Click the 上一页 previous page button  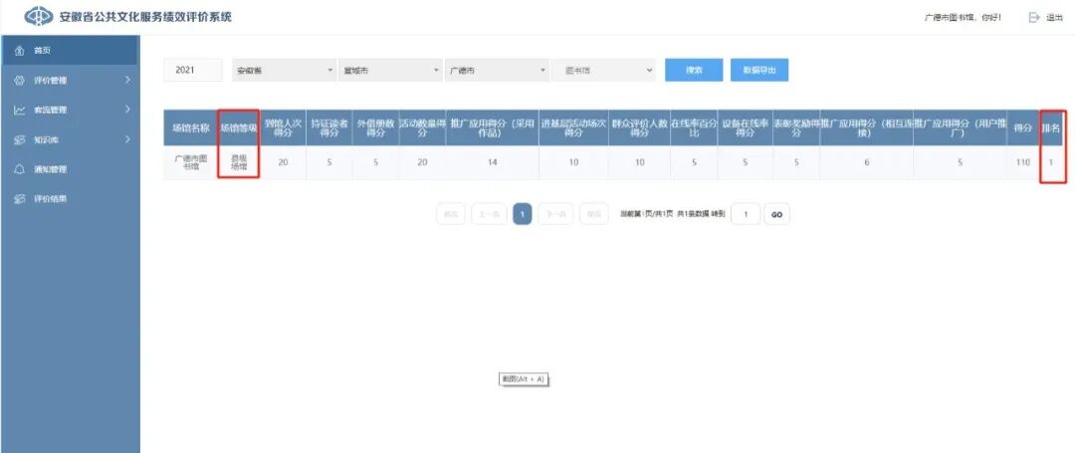(489, 214)
